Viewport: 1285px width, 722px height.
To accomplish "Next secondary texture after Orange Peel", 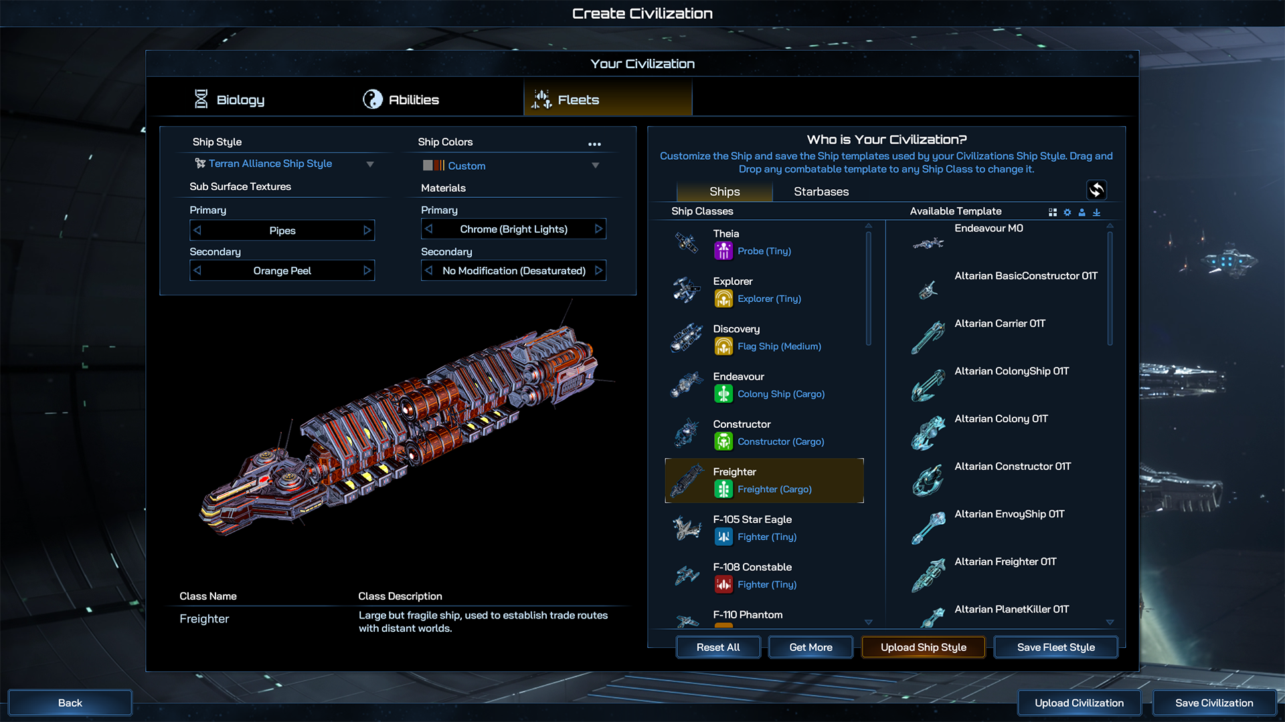I will pyautogui.click(x=367, y=270).
